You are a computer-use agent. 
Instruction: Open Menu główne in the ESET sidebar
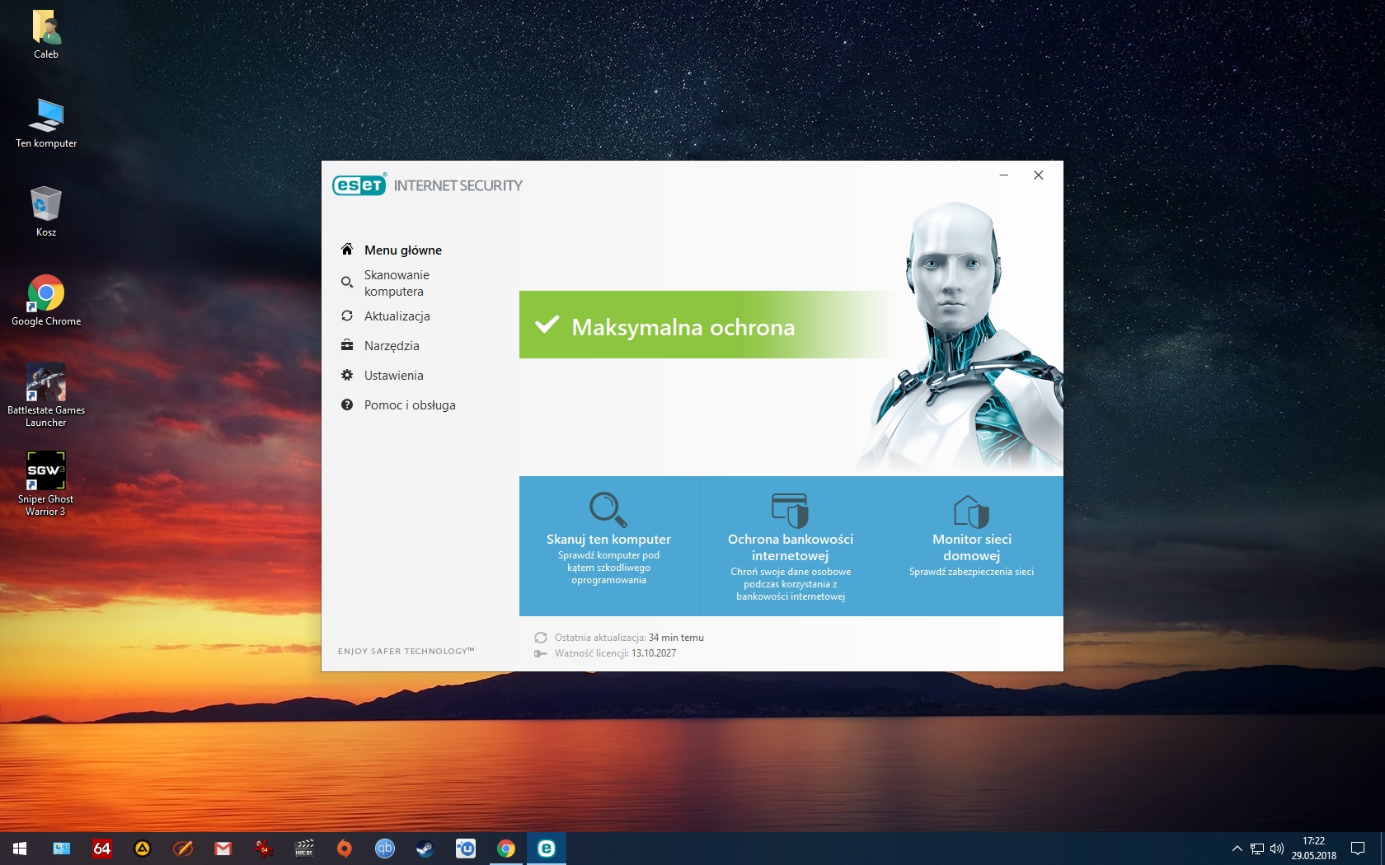pos(403,250)
